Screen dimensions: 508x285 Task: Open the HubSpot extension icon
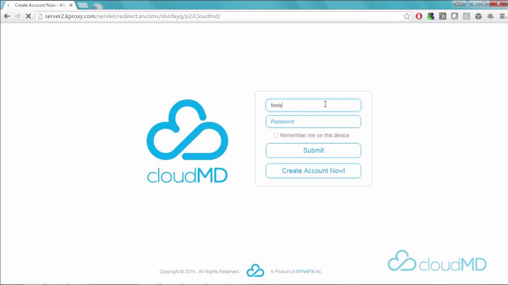coord(443,16)
